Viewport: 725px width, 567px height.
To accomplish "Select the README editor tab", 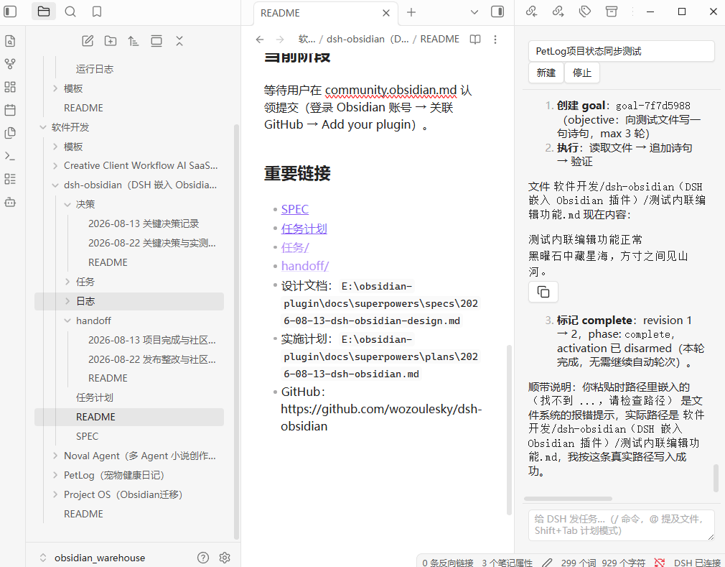I will point(325,13).
